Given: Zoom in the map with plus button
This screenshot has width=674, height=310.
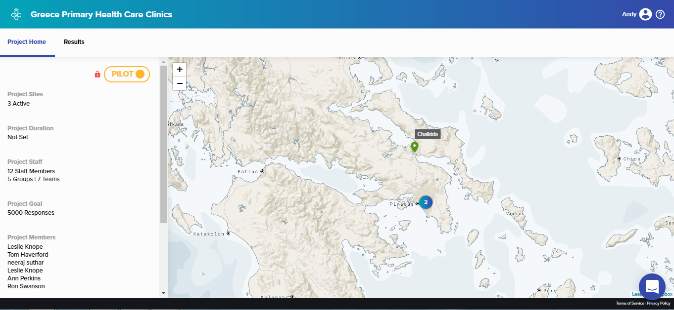Looking at the screenshot, I should pyautogui.click(x=180, y=70).
